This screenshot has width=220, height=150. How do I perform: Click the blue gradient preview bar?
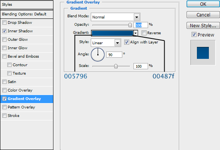tap(112, 33)
